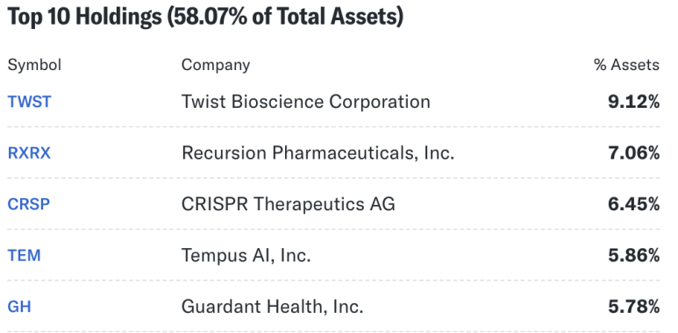Click the Top 10 Holdings heading

(x=84, y=17)
